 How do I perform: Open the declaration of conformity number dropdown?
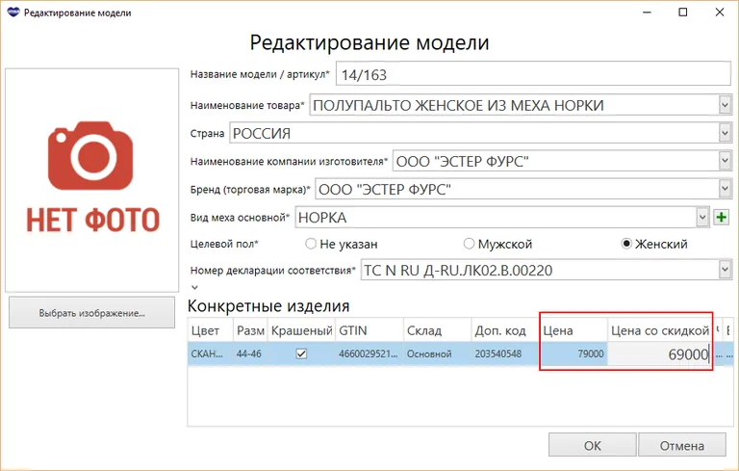[725, 272]
